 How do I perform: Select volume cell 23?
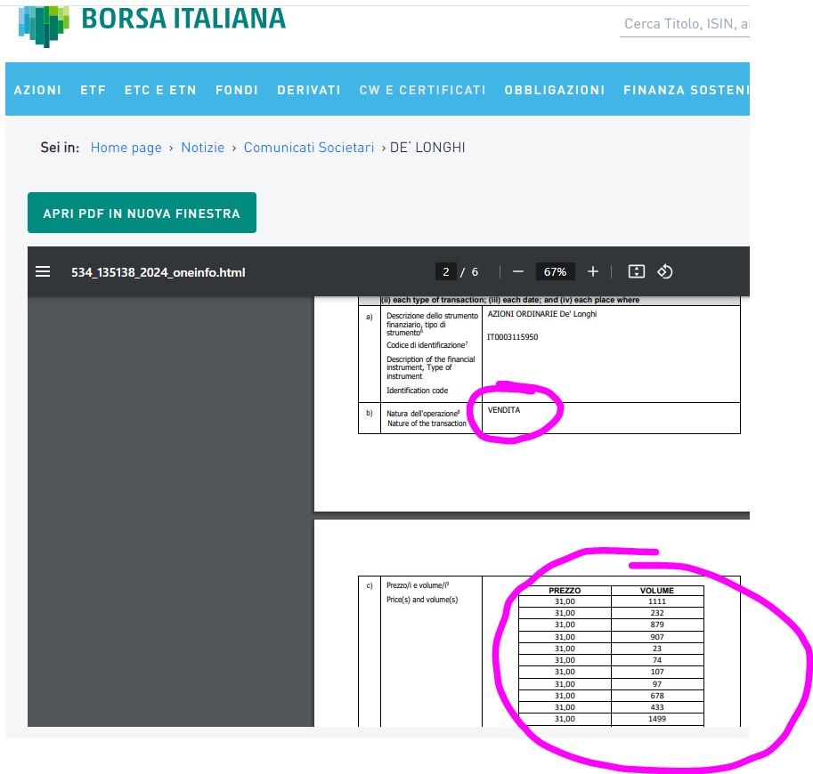coord(657,649)
